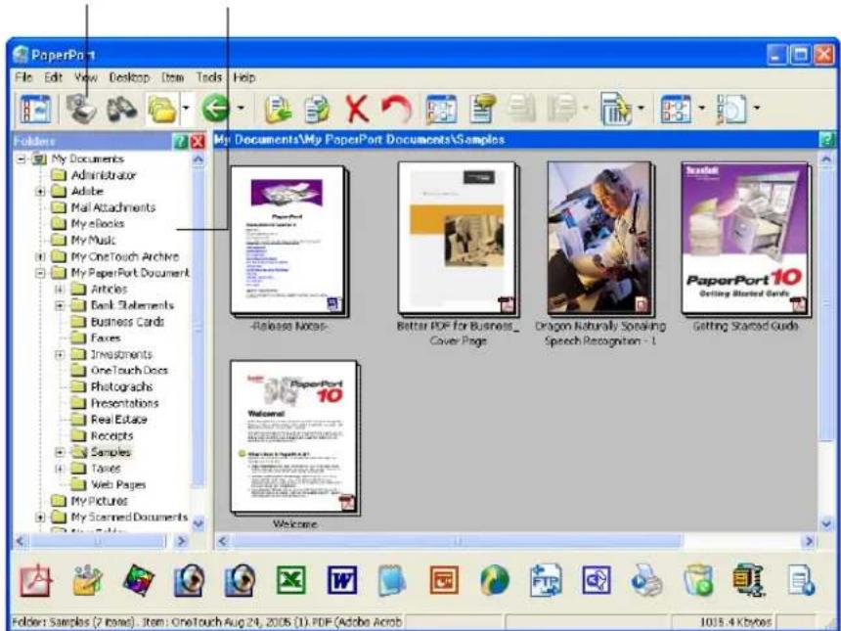
Task: Click the Scan scanner icon in toolbar
Action: point(81,109)
